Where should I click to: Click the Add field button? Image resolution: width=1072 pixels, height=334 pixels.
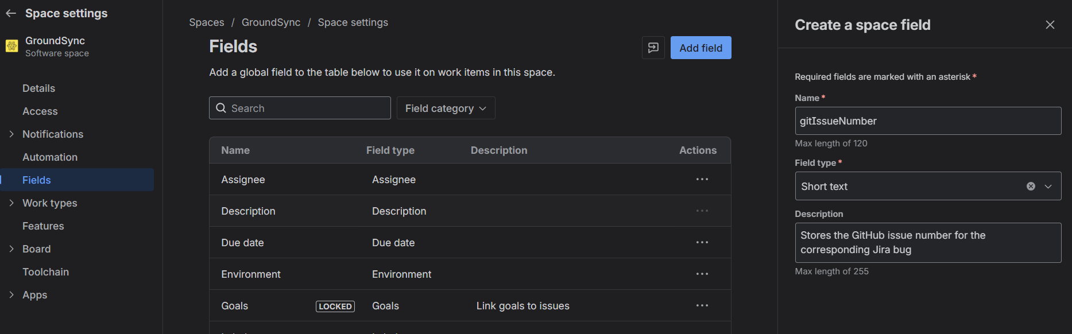coord(701,48)
